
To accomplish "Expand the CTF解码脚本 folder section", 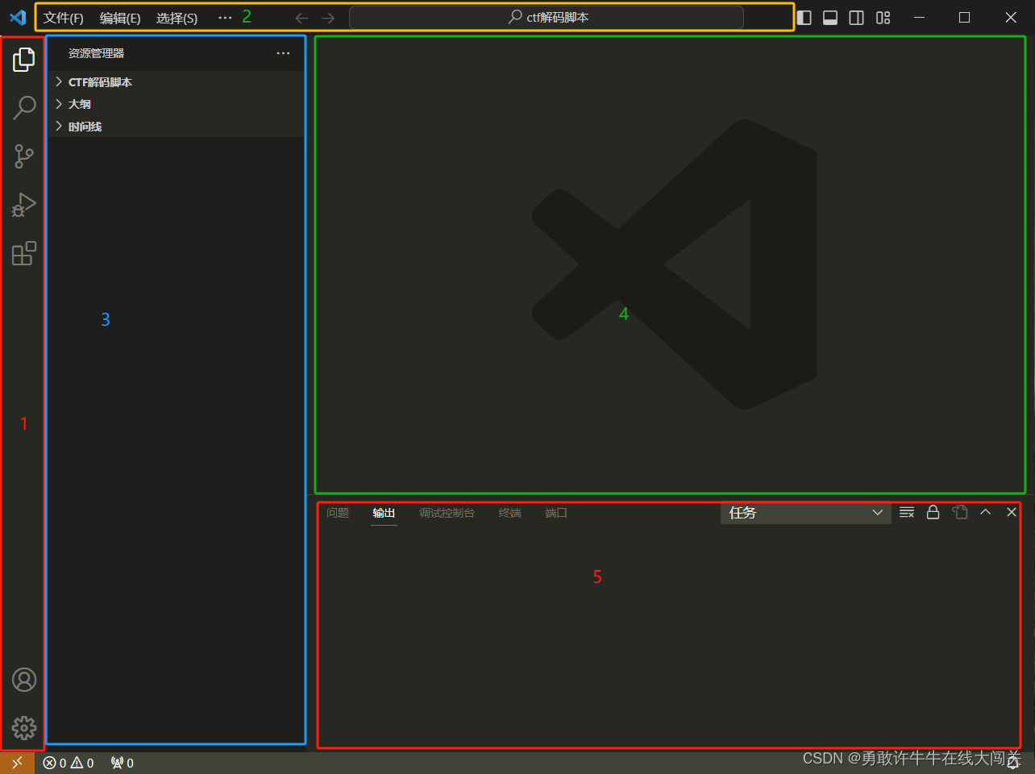I will (176, 82).
